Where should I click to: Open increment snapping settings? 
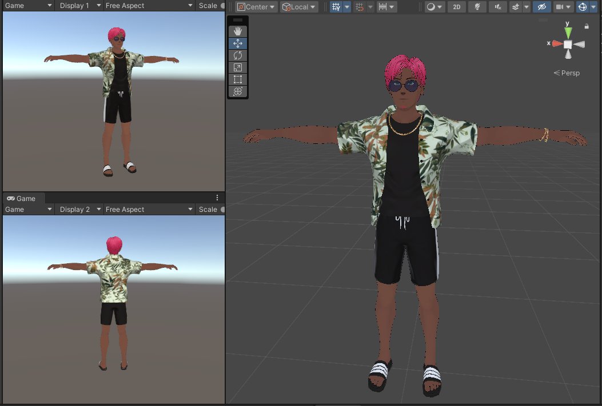coord(386,7)
